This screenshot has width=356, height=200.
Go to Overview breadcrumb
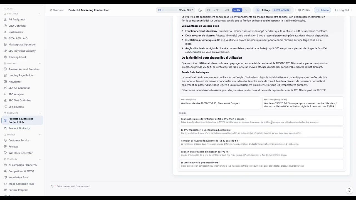click(56, 10)
